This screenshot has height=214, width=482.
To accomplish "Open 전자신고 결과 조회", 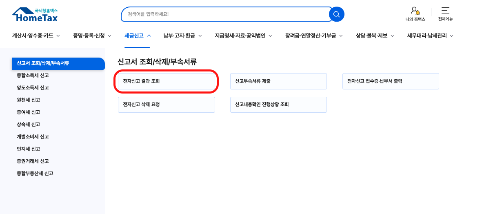I will point(166,81).
